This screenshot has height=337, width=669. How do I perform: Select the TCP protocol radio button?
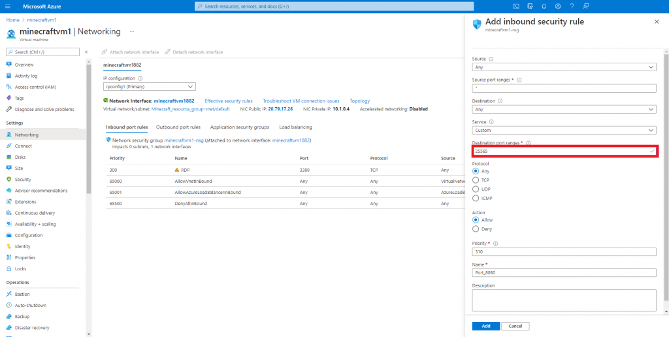pos(475,180)
